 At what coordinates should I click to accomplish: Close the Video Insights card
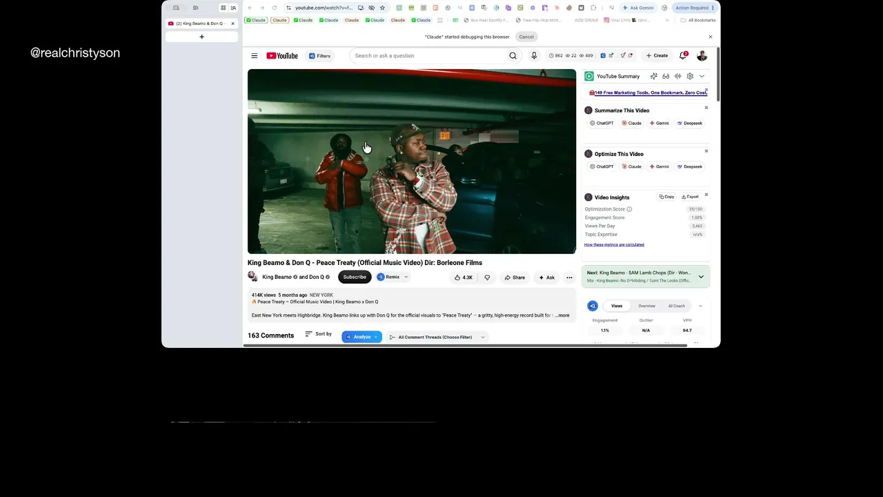(x=706, y=195)
